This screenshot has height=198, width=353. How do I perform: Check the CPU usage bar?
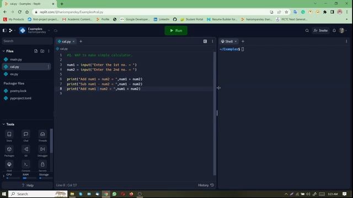(13, 178)
